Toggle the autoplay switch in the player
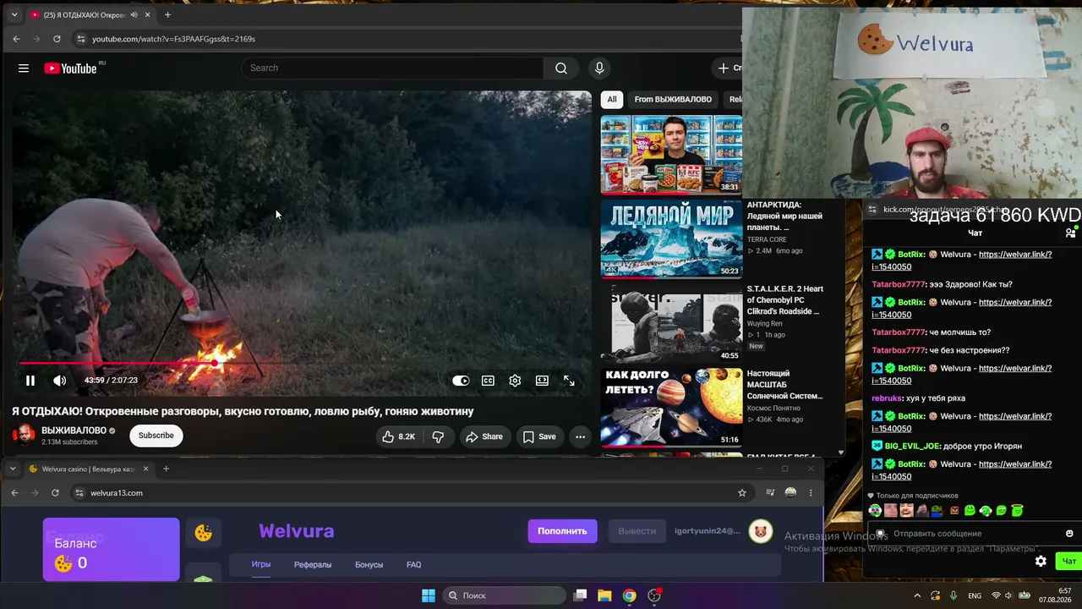 pyautogui.click(x=461, y=381)
